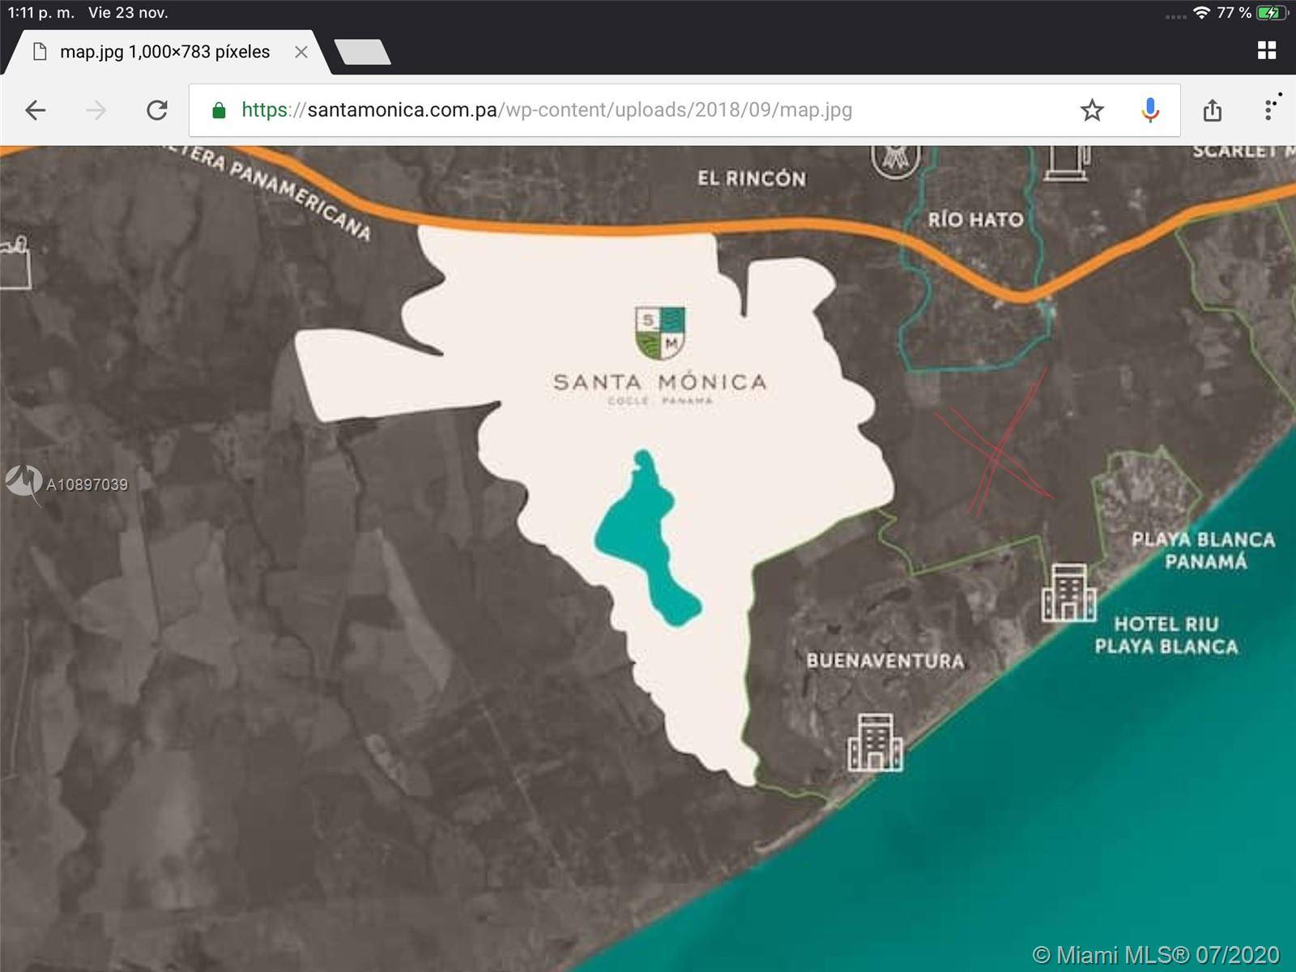This screenshot has width=1296, height=972.
Task: Click the Santa Mónica crest logo
Action: pyautogui.click(x=661, y=333)
